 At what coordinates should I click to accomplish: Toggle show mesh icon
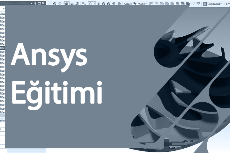click(x=84, y=4)
